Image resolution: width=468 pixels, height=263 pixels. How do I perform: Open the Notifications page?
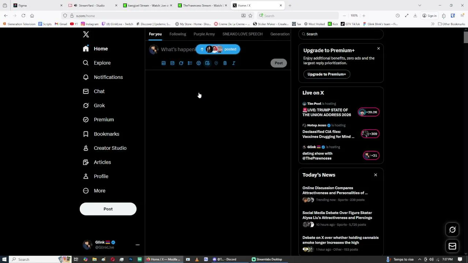(103, 77)
